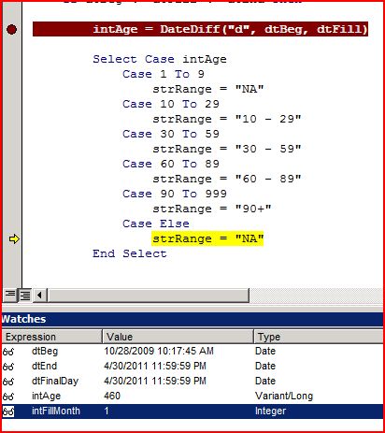This screenshot has width=385, height=433.
Task: Click the Expression column header
Action: pos(52,337)
